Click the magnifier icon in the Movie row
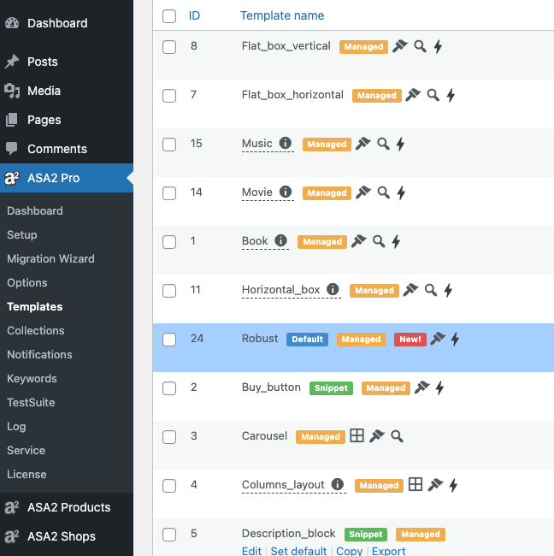Viewport: 554px width, 556px height. coord(383,192)
